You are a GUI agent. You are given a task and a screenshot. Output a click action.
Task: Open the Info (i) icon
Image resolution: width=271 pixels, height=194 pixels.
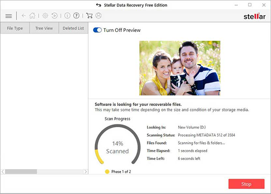coord(67,16)
